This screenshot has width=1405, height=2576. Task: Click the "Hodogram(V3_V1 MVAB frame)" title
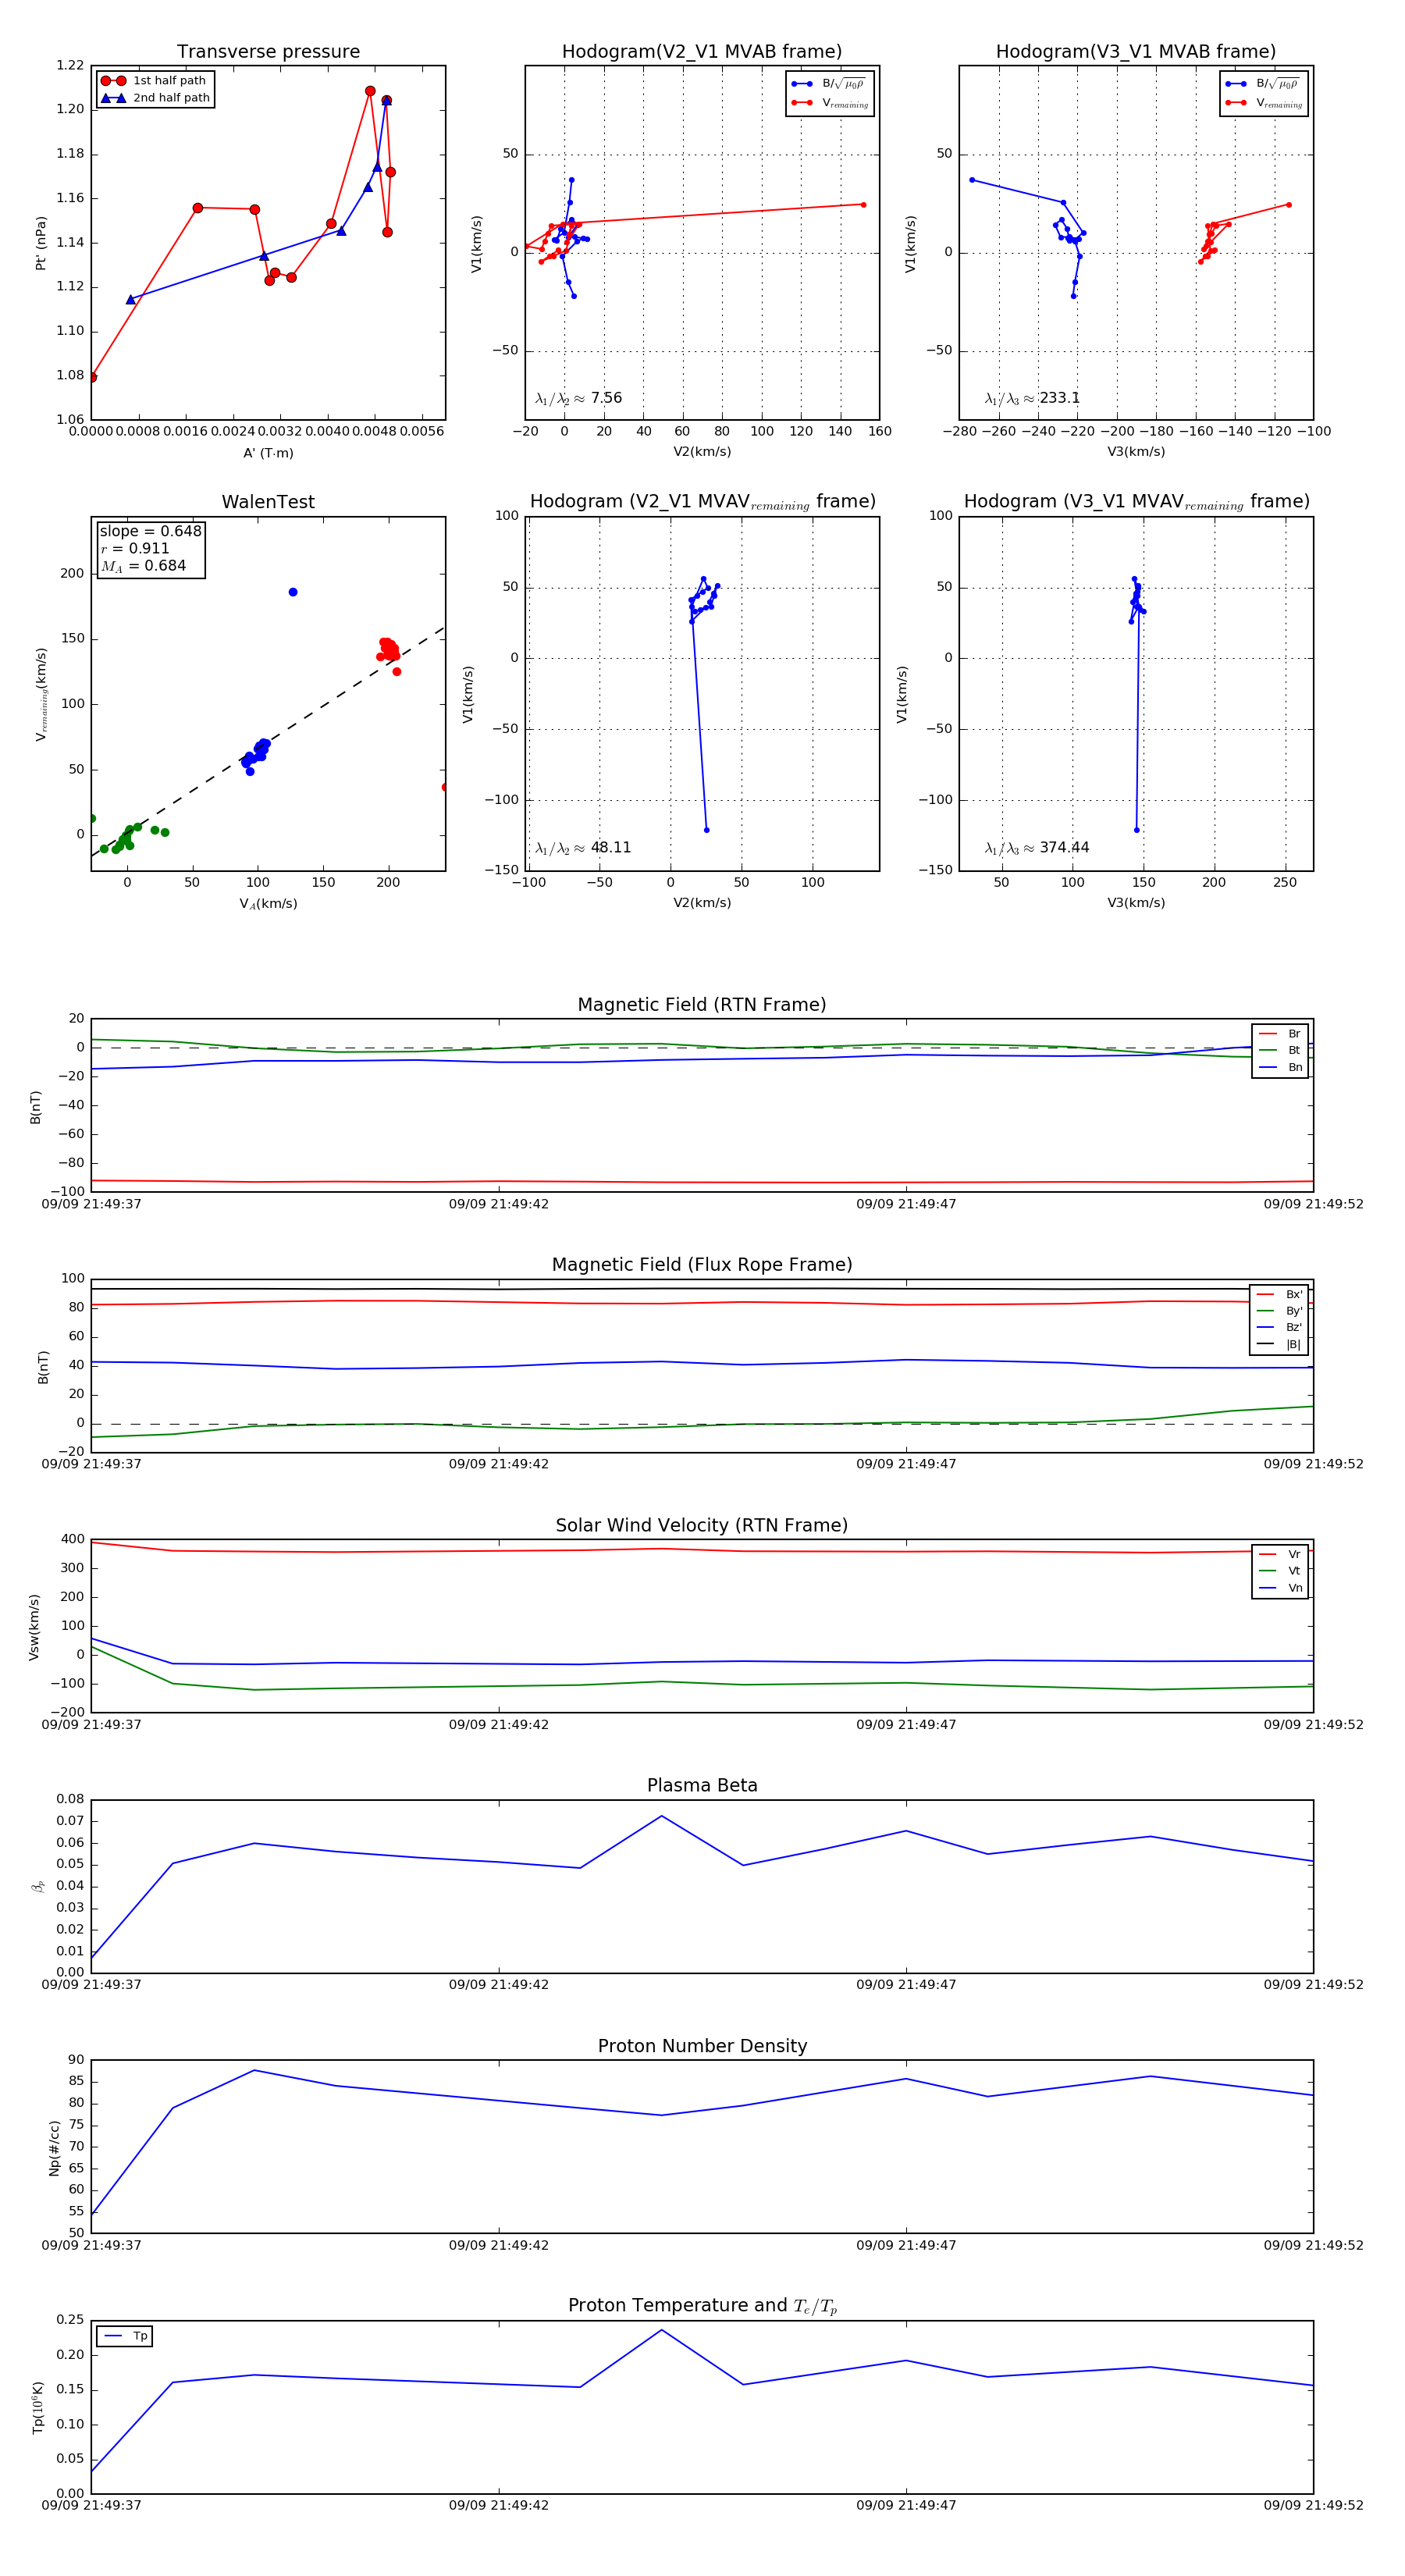coord(1136,52)
